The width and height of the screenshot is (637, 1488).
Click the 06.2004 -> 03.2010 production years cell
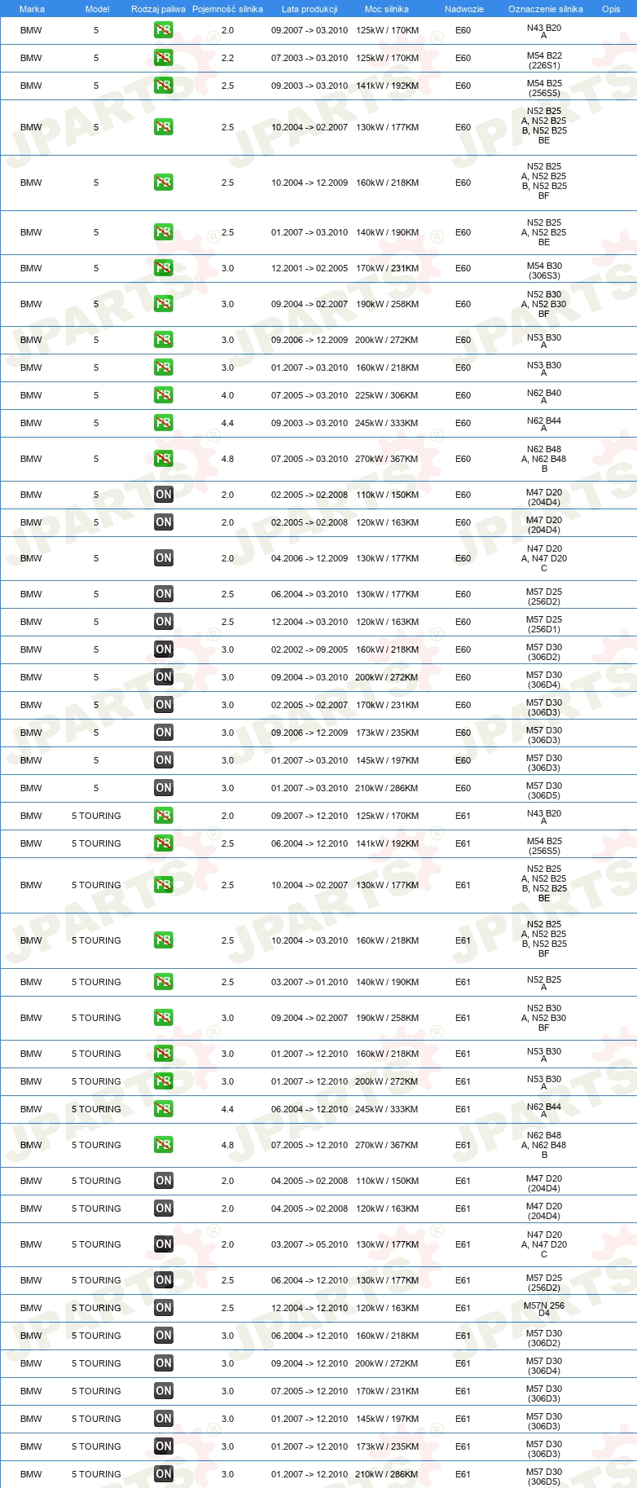click(x=310, y=594)
